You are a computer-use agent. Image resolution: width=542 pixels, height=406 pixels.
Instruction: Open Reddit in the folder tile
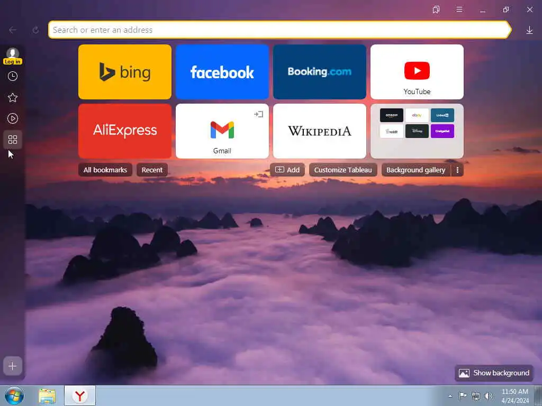(392, 131)
